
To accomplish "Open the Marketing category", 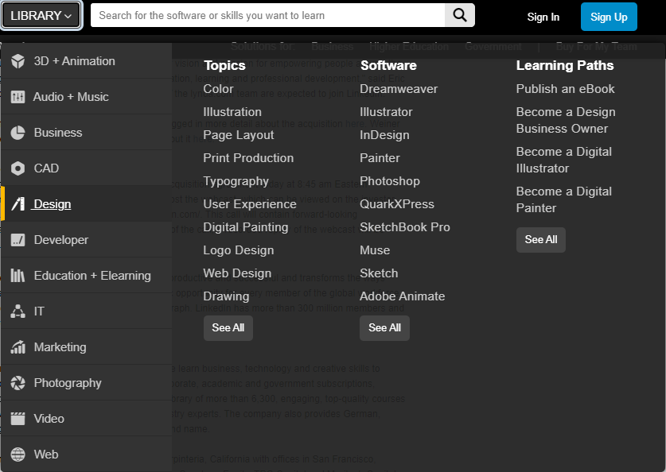I will [87, 347].
